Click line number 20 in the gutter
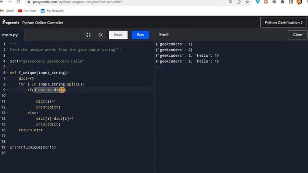The height and width of the screenshot is (173, 308). click(3, 153)
